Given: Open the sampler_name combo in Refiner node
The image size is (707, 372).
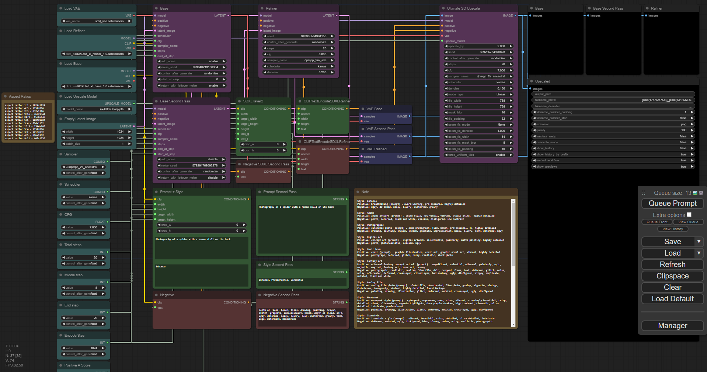Looking at the screenshot, I should click(298, 60).
